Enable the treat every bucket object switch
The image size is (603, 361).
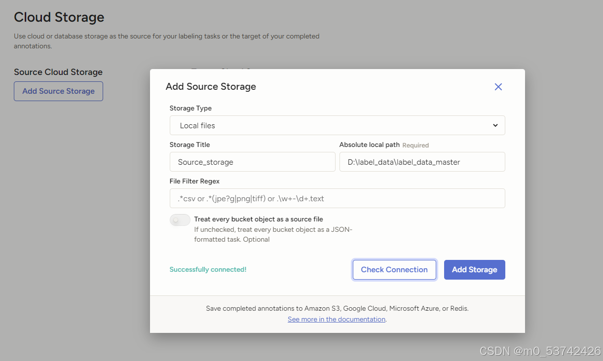click(180, 220)
